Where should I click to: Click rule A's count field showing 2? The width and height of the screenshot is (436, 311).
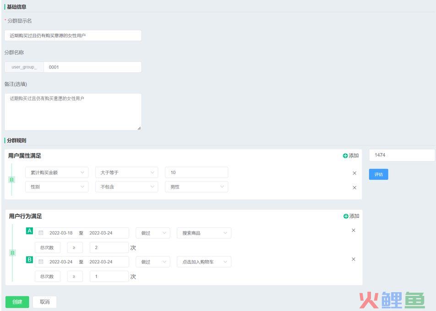point(109,248)
